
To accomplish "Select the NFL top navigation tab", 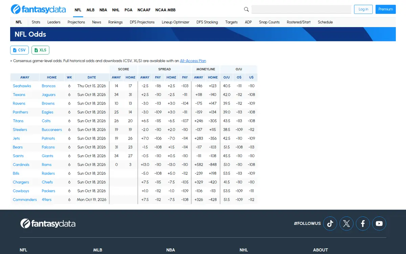I will pos(78,10).
